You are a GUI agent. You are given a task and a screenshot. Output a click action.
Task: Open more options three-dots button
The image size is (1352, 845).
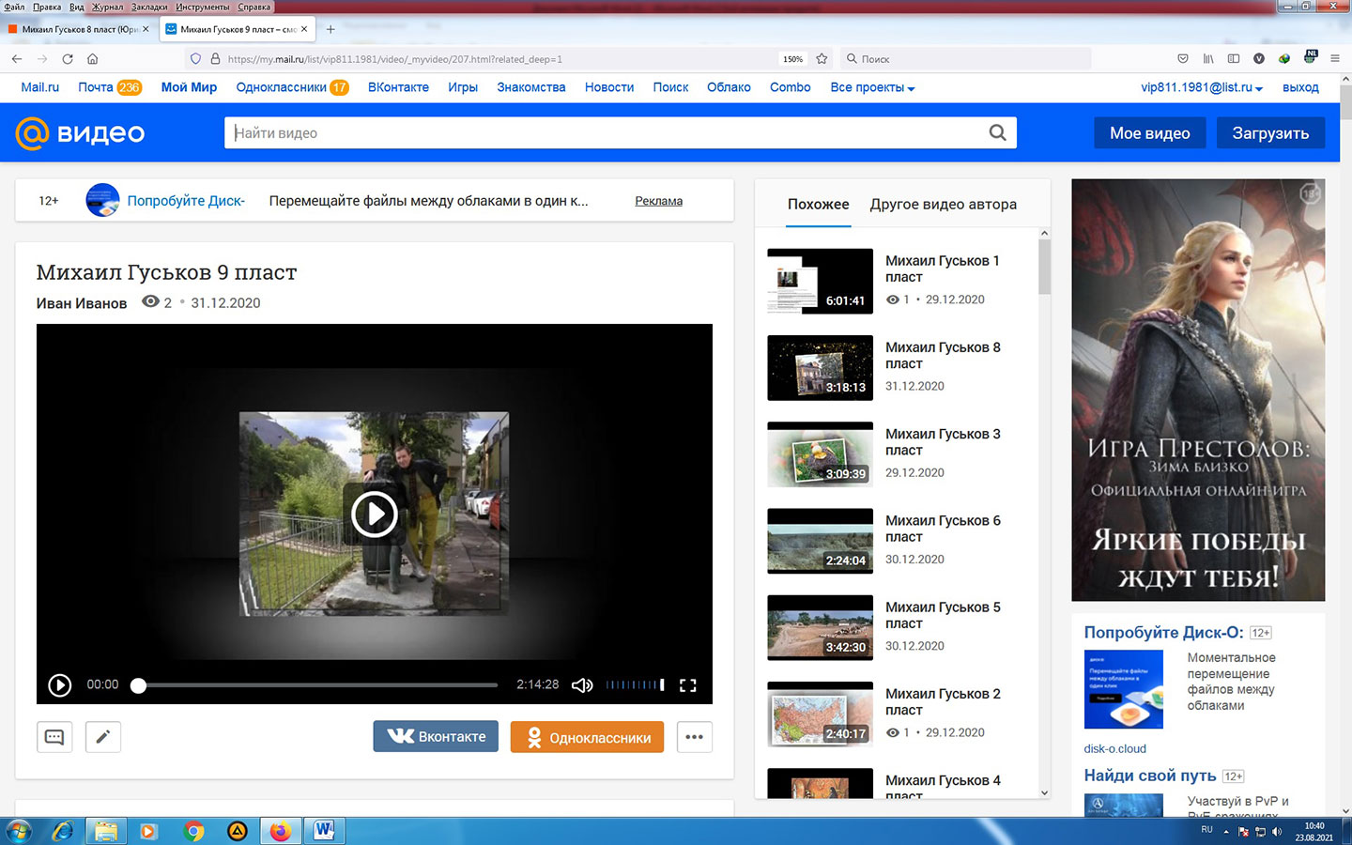point(694,737)
